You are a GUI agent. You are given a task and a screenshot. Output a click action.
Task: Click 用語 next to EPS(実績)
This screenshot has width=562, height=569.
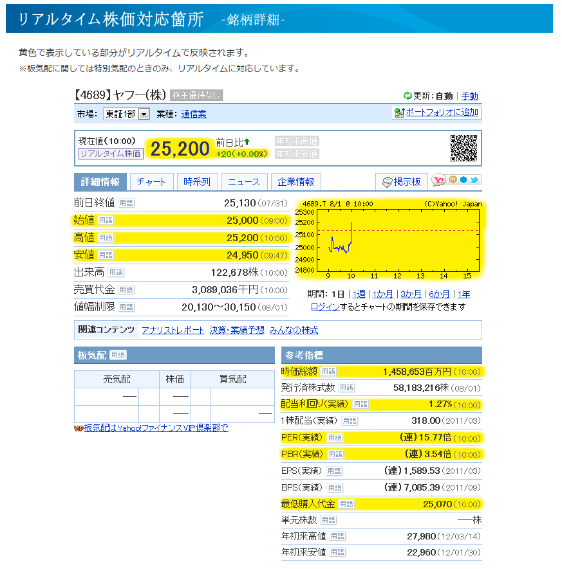(334, 471)
